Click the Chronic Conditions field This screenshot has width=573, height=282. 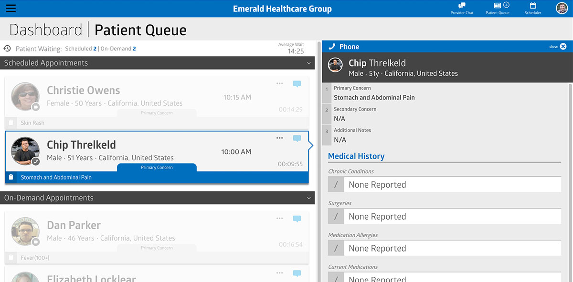click(x=444, y=185)
